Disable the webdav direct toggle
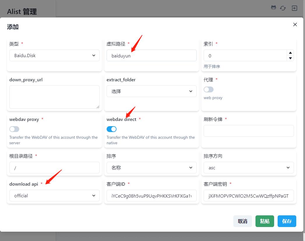The width and height of the screenshot is (305, 241). click(x=112, y=129)
